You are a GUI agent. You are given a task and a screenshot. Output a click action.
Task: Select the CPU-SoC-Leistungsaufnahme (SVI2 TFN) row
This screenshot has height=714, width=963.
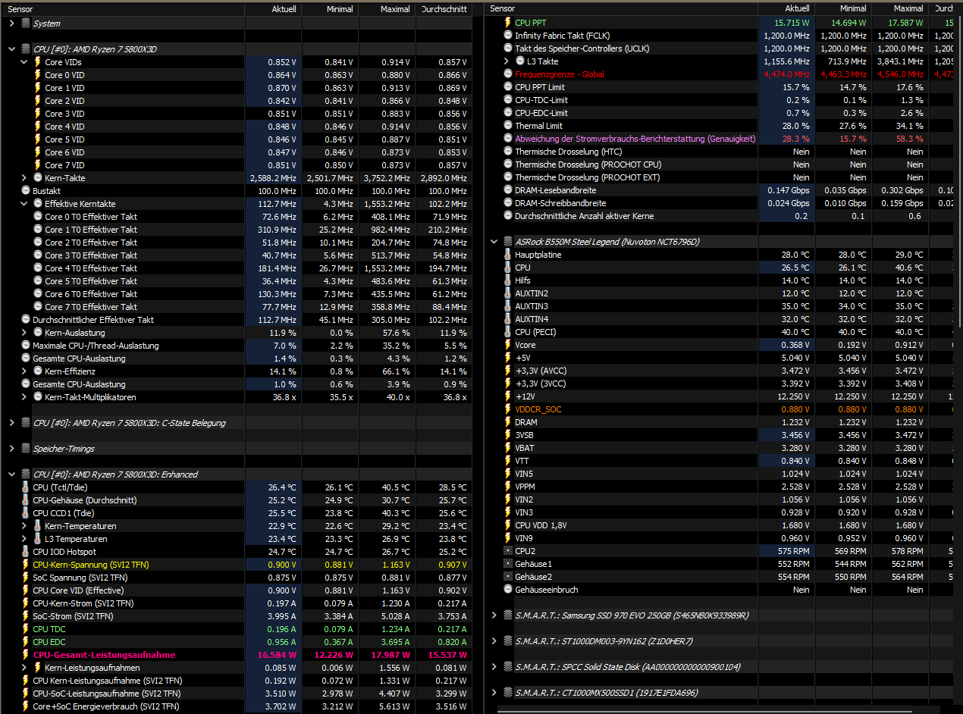click(x=238, y=694)
